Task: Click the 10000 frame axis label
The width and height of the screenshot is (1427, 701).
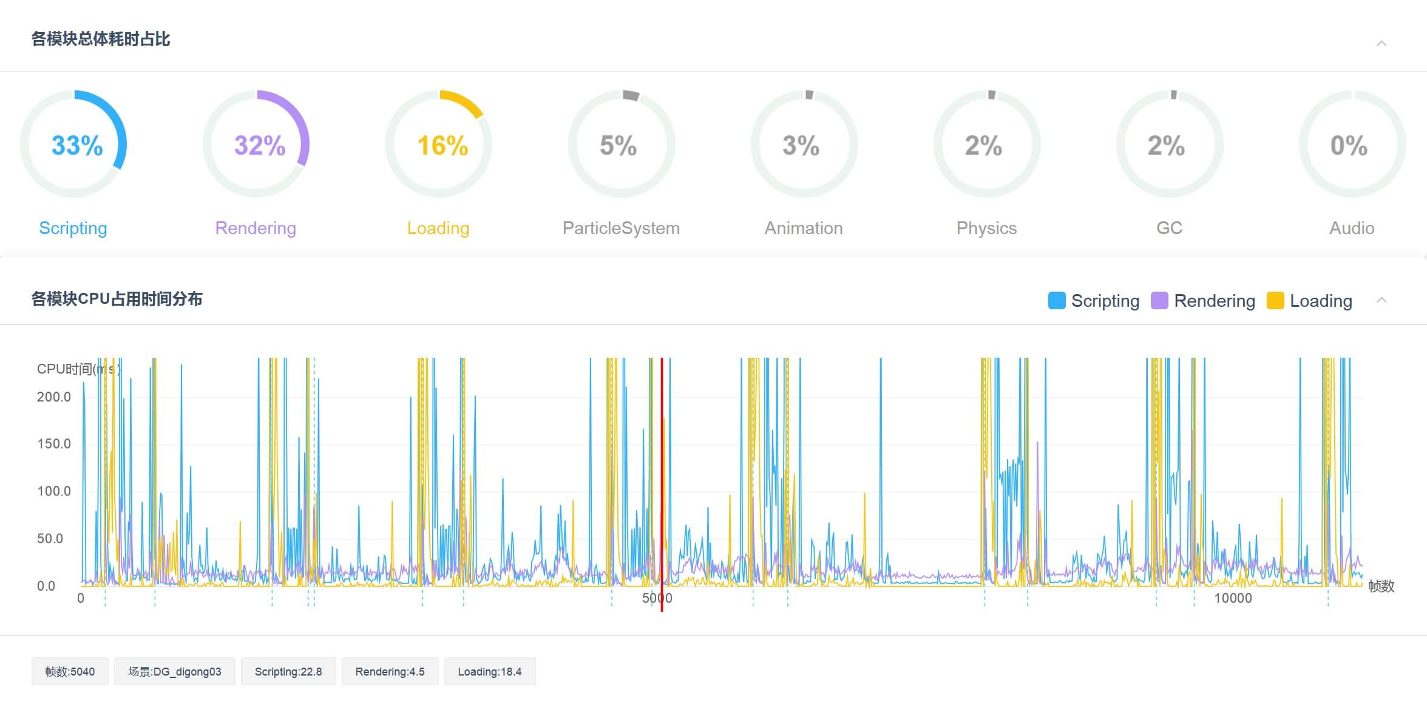Action: pos(1233,599)
